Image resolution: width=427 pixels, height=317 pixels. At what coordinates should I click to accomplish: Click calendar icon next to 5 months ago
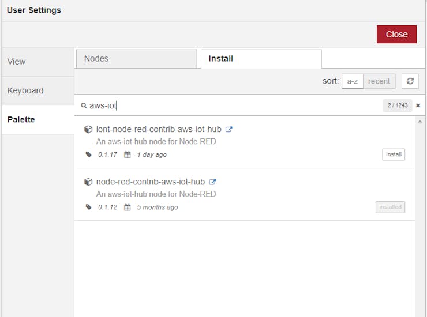click(x=128, y=207)
